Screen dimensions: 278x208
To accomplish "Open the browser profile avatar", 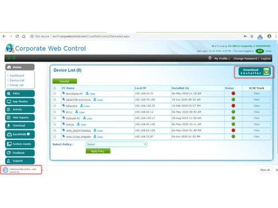I will 269,37.
